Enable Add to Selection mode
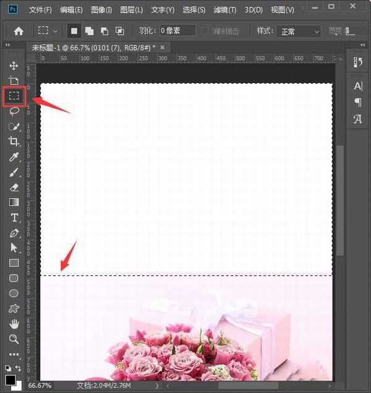371x393 pixels. pos(89,31)
